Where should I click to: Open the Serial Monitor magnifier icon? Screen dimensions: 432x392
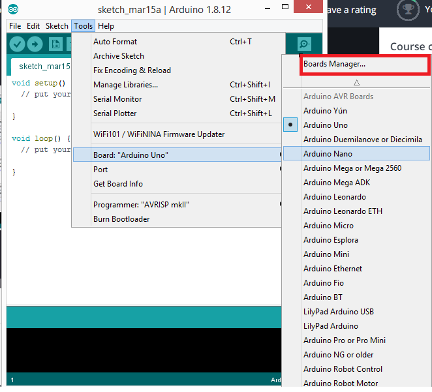(304, 44)
